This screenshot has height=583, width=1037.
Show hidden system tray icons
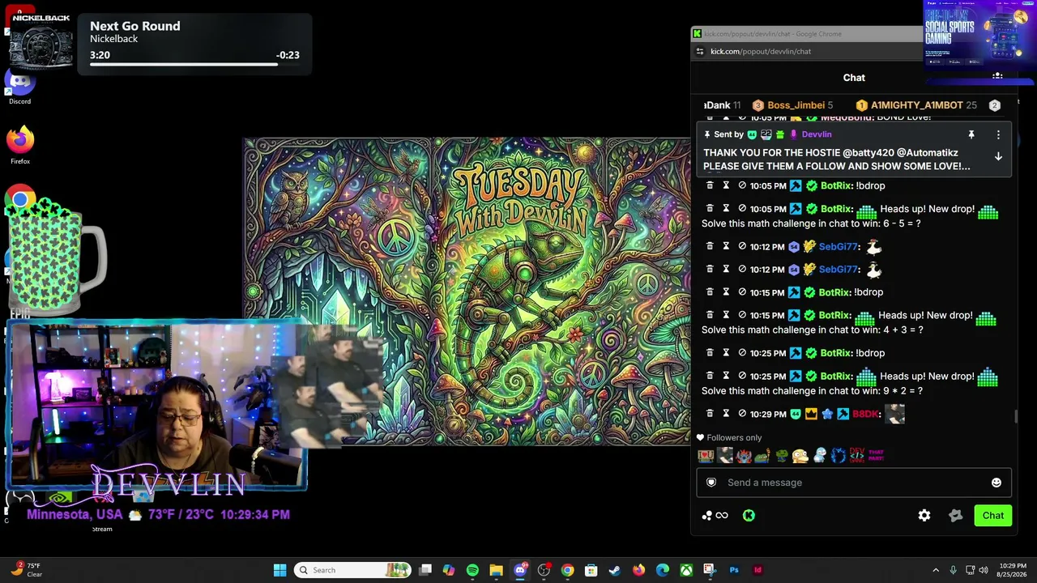(936, 570)
